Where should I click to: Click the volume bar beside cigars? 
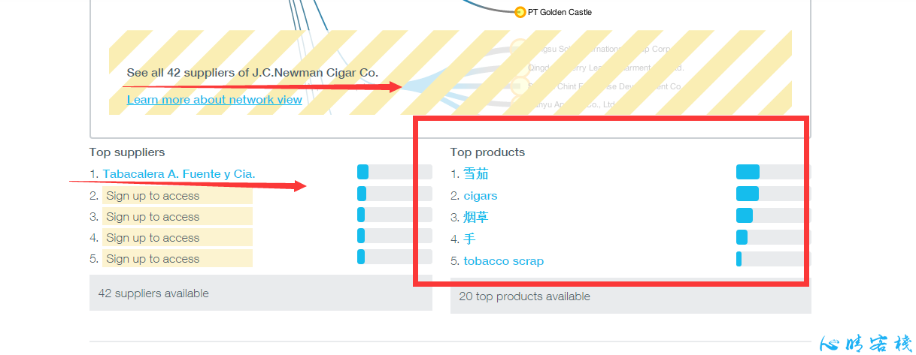pyautogui.click(x=769, y=194)
